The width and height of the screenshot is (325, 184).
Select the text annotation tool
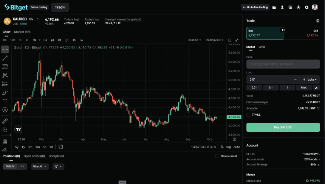pos(5,101)
